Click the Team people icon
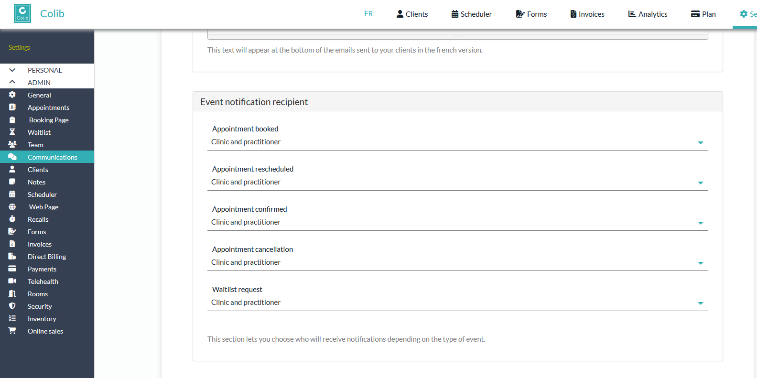757x378 pixels. 12,144
